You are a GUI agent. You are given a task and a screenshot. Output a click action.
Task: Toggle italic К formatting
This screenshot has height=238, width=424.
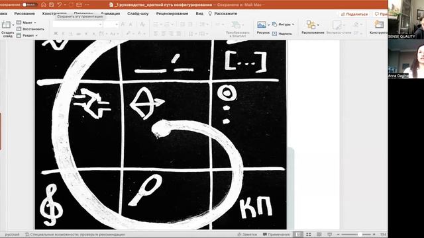[x=64, y=34]
